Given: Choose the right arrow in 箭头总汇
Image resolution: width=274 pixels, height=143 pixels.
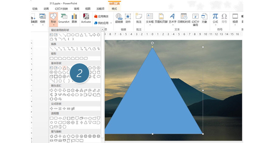Looking at the screenshot, I should [51, 90].
